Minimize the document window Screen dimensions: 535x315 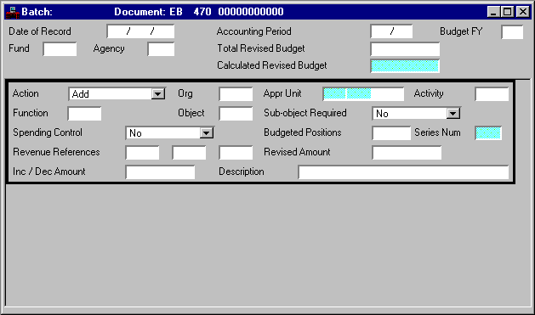click(x=493, y=12)
